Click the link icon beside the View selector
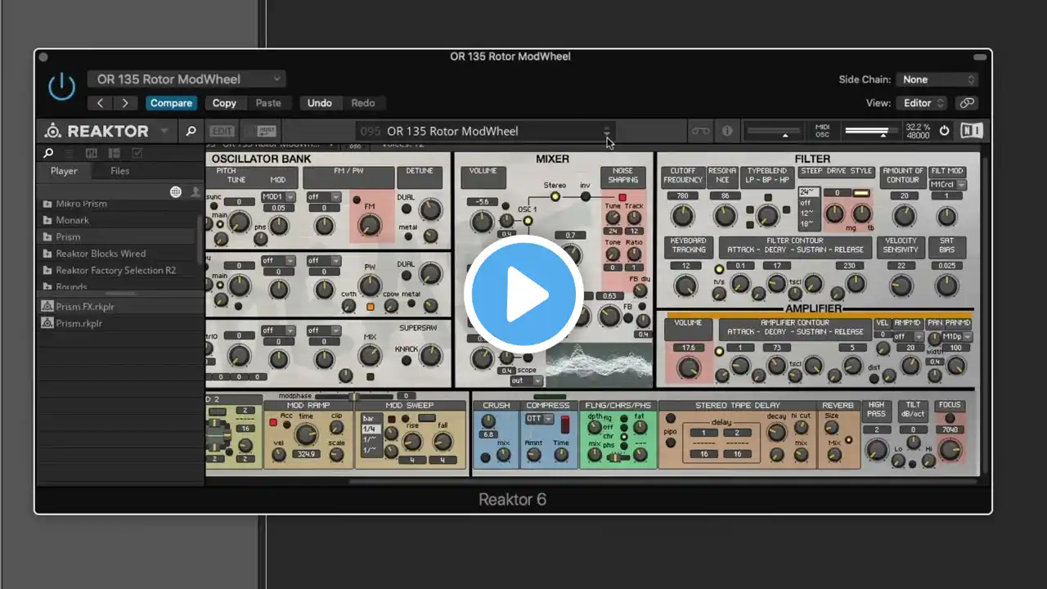Image resolution: width=1047 pixels, height=589 pixels. (x=967, y=103)
